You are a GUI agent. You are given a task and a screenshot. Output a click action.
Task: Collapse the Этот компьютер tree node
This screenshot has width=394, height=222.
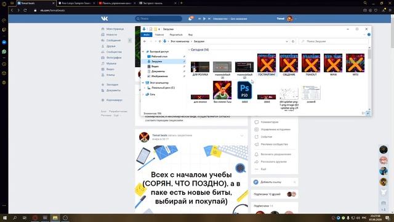[143, 83]
